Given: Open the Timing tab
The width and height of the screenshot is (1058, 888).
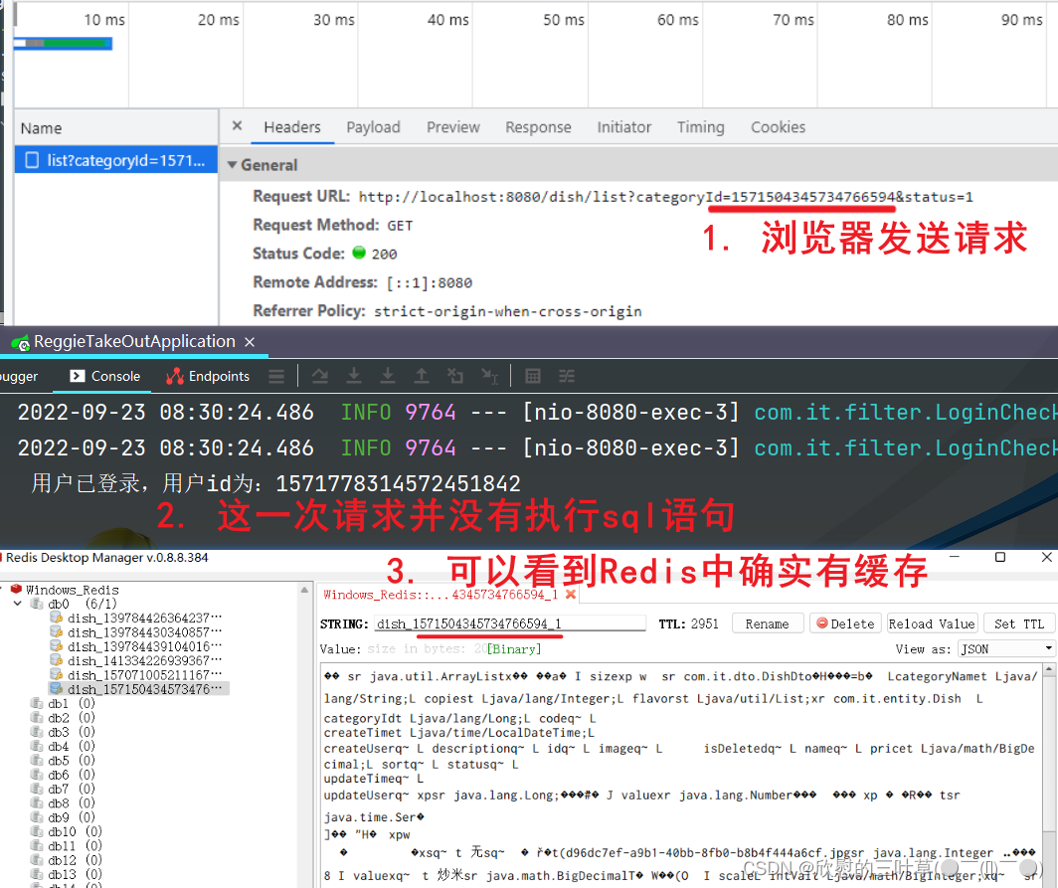Looking at the screenshot, I should coord(700,127).
